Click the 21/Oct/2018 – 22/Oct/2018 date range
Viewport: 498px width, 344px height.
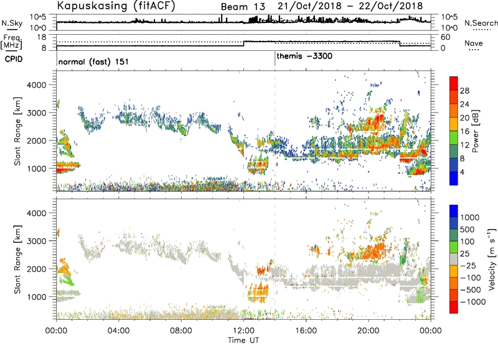350,6
